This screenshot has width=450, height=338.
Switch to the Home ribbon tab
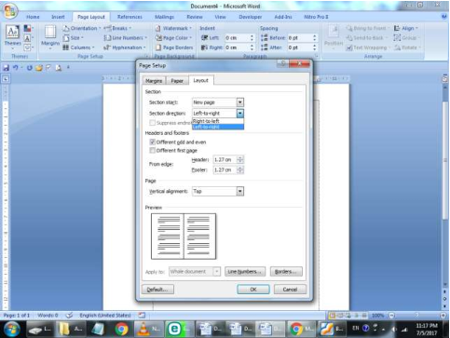[x=33, y=17]
